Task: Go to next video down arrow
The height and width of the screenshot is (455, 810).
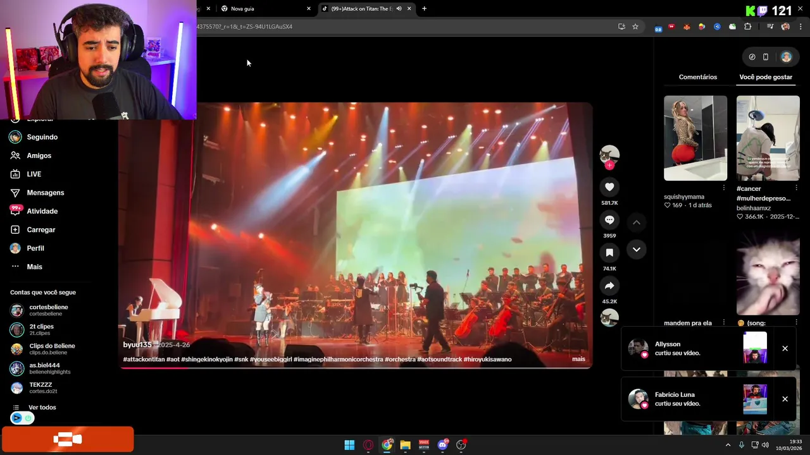Action: [x=637, y=250]
